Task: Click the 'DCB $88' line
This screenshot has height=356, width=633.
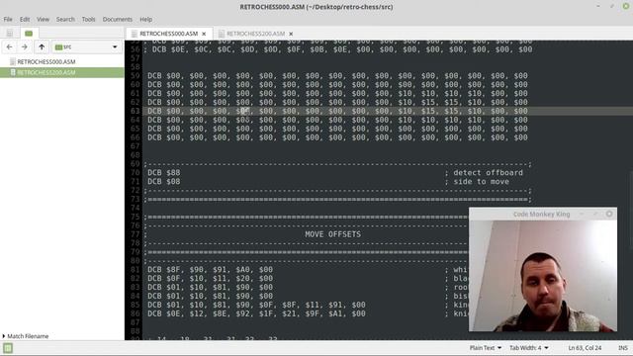Action: tap(163, 173)
